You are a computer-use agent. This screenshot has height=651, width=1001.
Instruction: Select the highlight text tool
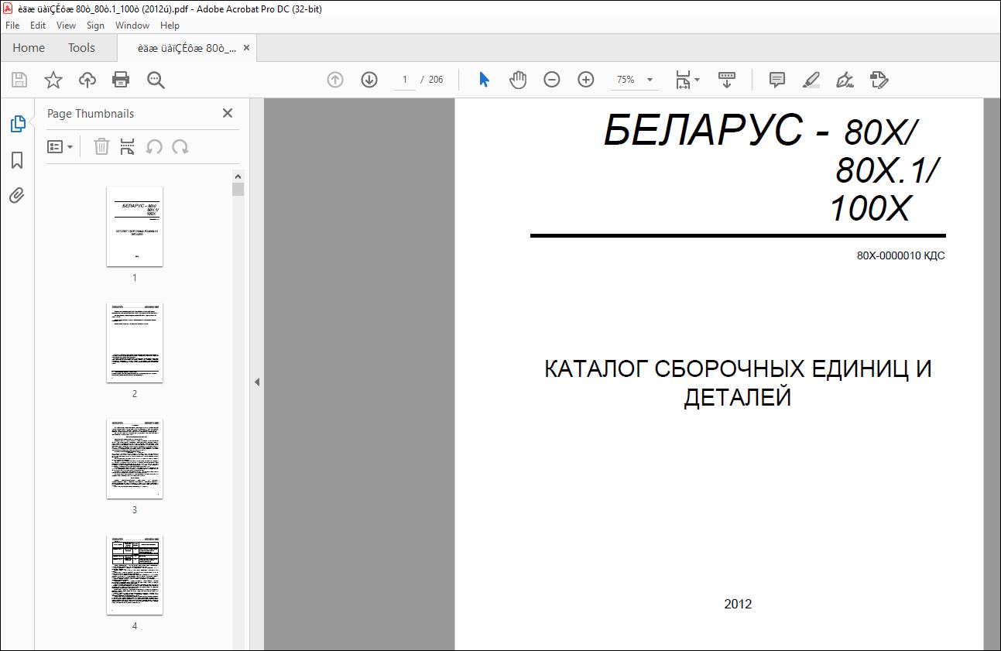tap(811, 80)
